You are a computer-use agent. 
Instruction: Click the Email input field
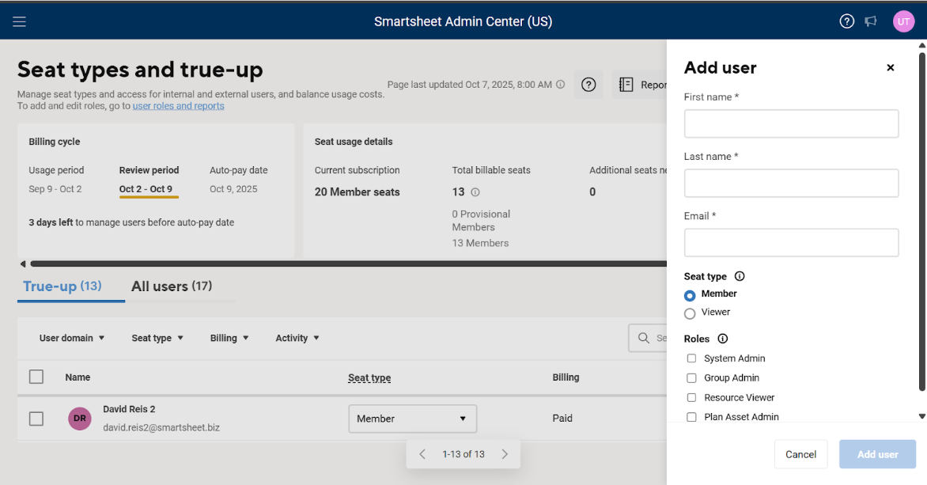tap(791, 242)
